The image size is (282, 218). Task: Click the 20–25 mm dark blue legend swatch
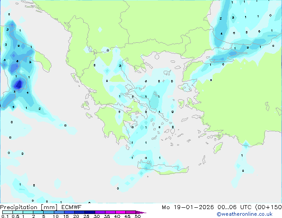79,212
